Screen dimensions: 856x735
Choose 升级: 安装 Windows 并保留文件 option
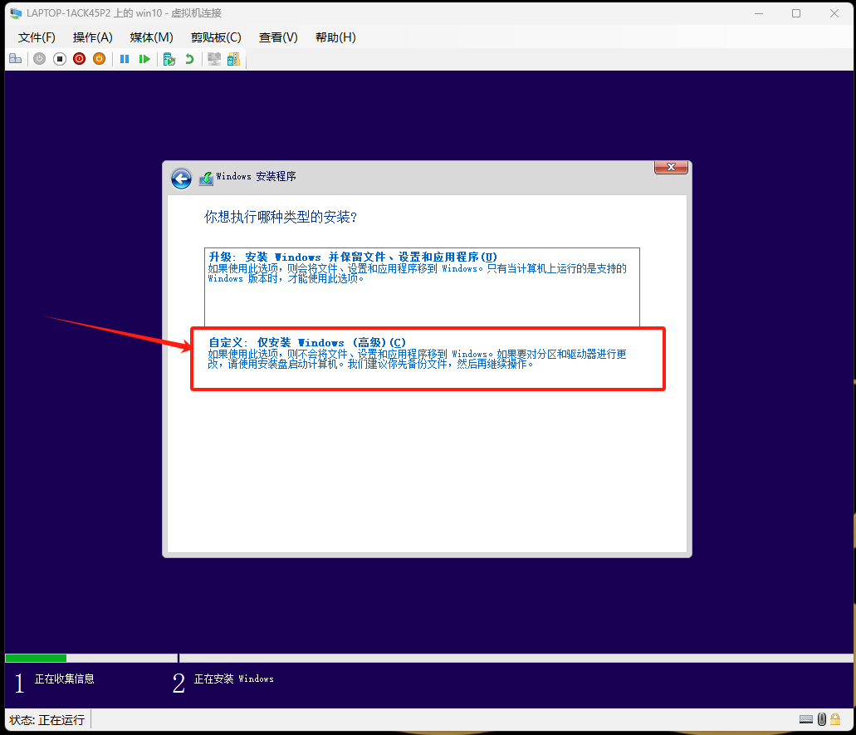[x=422, y=287]
